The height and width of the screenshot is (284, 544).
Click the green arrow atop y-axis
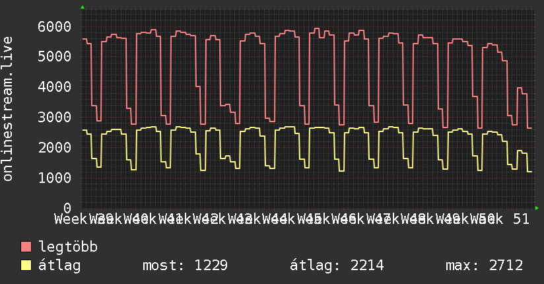point(83,7)
